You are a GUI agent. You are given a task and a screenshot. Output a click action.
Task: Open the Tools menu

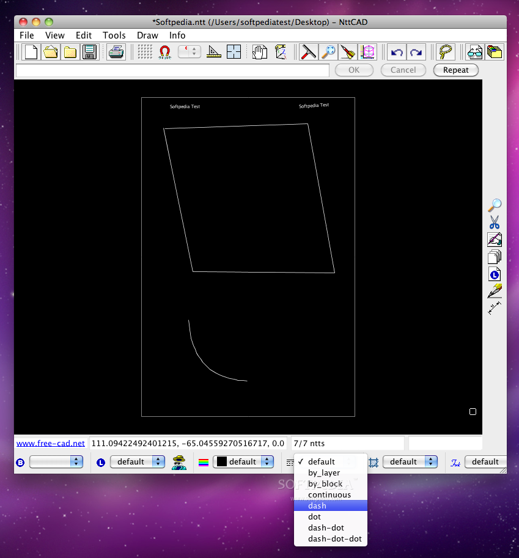pyautogui.click(x=114, y=35)
